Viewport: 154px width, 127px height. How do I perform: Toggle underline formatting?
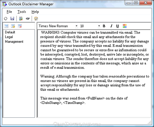coord(117,26)
